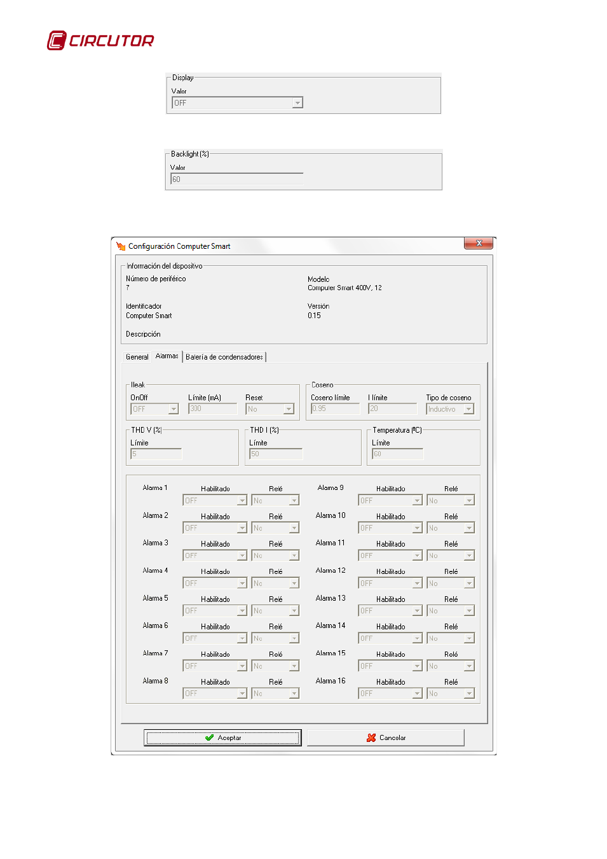Open Alarma 7 Habilitado dropdown
This screenshot has height=859, width=607.
[x=215, y=666]
